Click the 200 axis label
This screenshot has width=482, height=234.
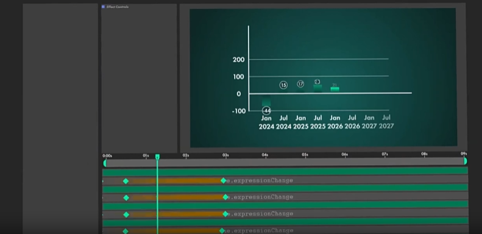tap(239, 60)
